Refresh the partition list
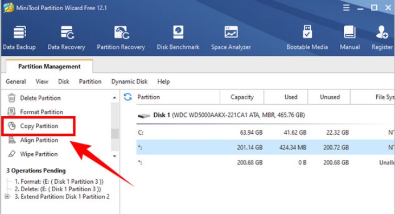The width and height of the screenshot is (395, 214). pos(127,97)
